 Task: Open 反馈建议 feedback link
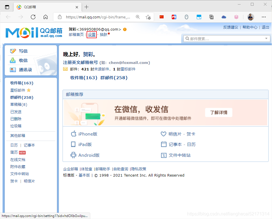(x=231, y=27)
